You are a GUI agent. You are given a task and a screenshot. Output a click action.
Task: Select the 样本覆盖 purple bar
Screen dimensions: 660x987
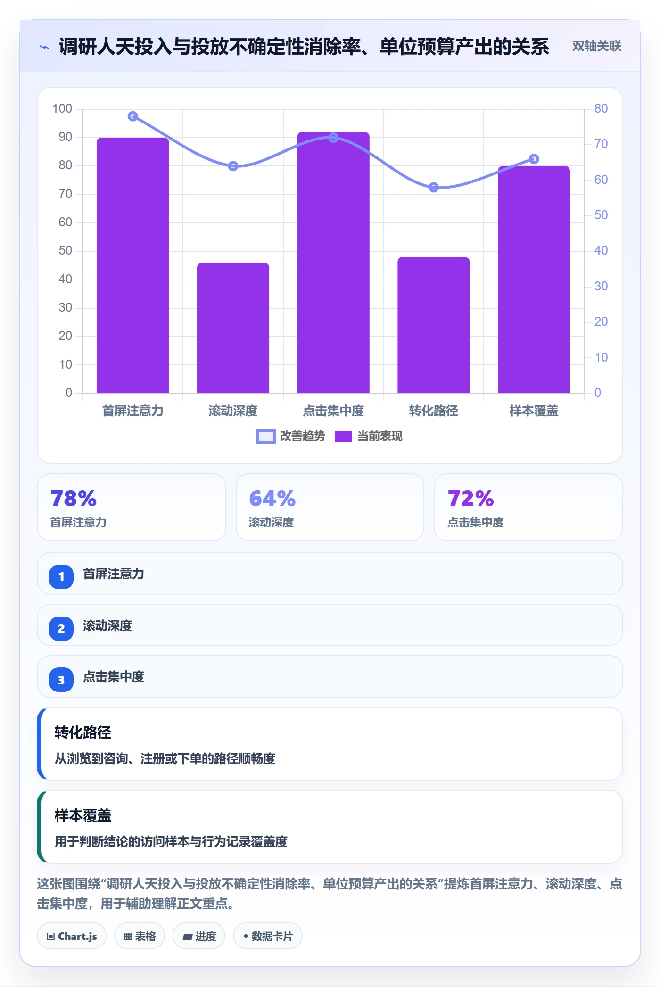pos(534,280)
